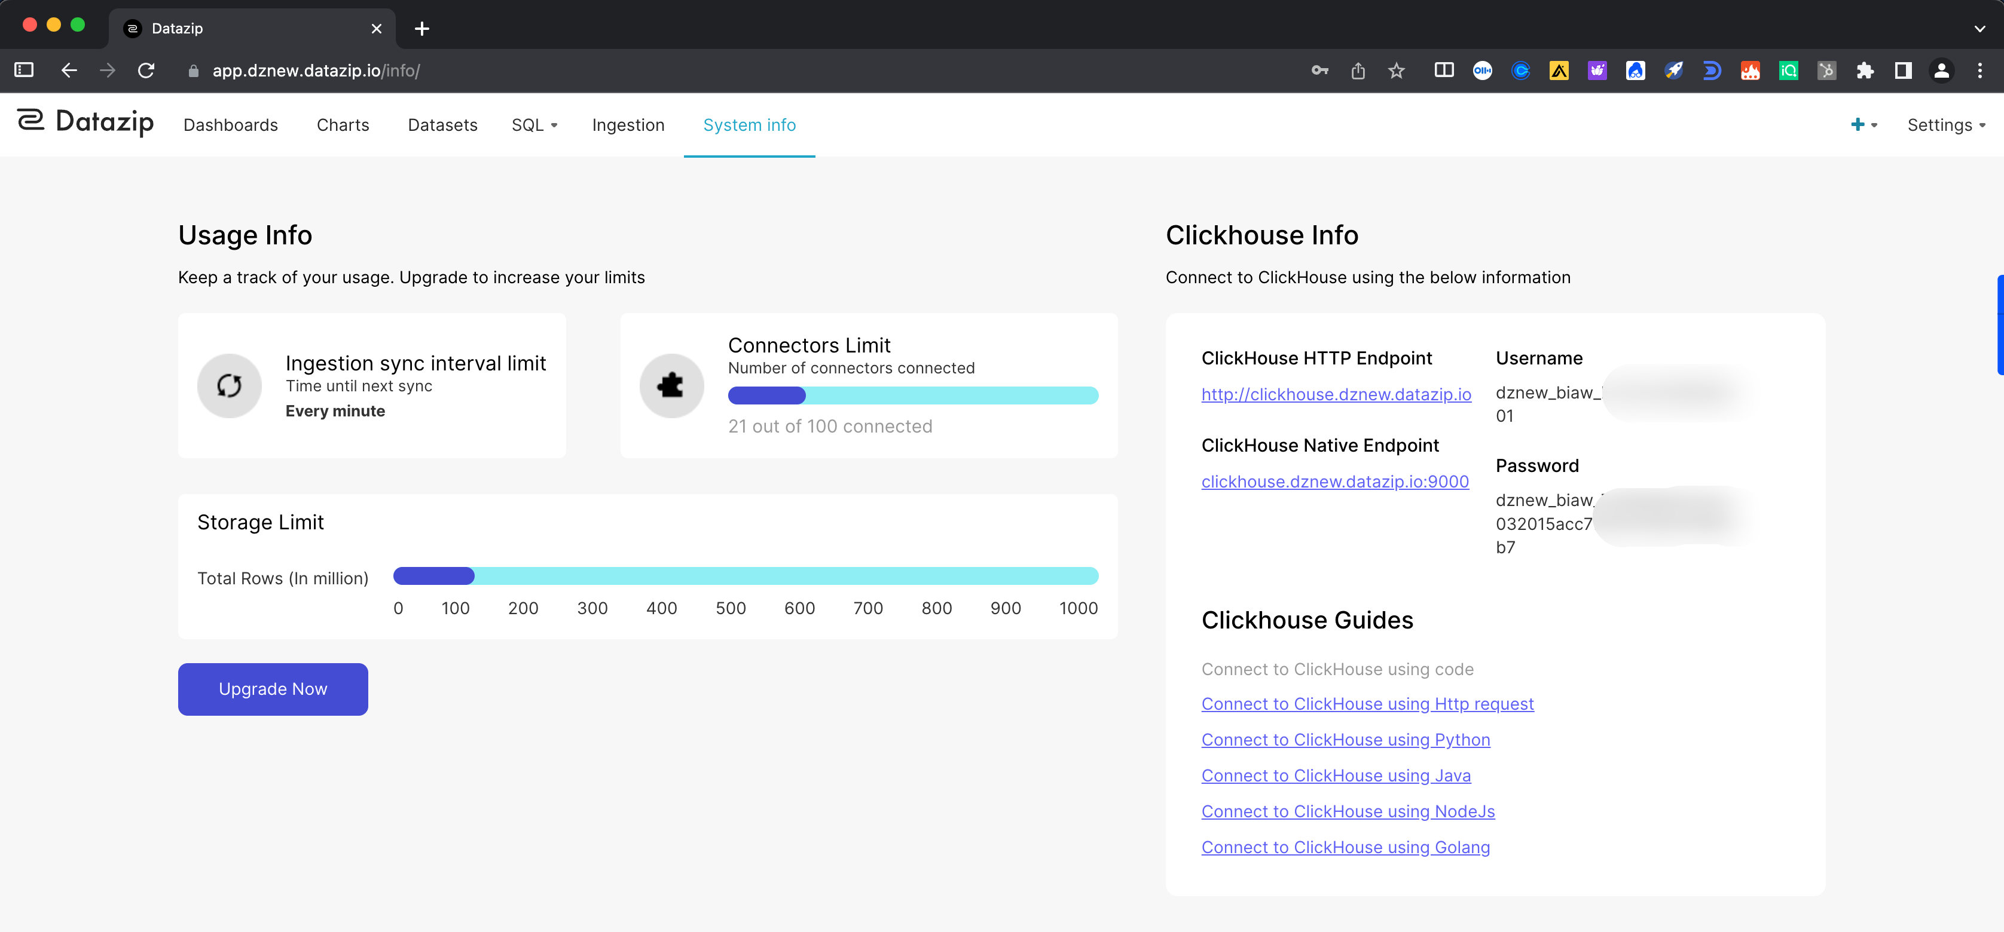Open the password key icon in address bar

(x=1319, y=70)
